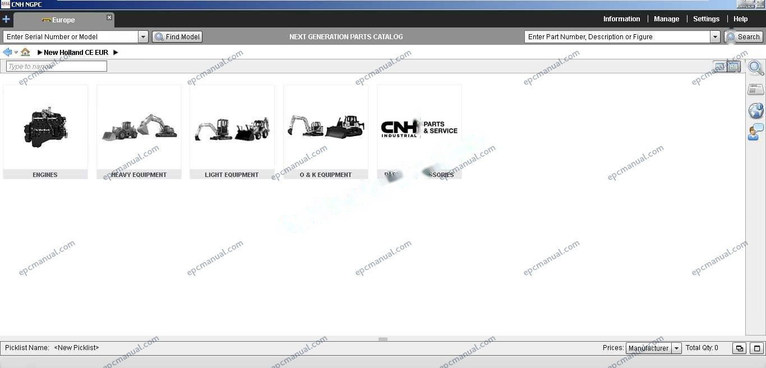The height and width of the screenshot is (368, 766).
Task: Open the Settings menu
Action: click(x=706, y=19)
